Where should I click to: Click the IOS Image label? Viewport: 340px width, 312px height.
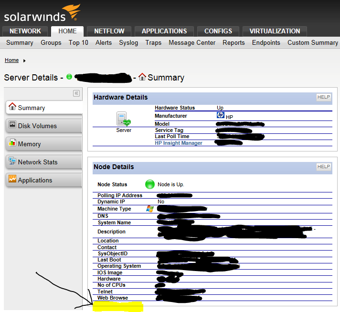pyautogui.click(x=110, y=272)
